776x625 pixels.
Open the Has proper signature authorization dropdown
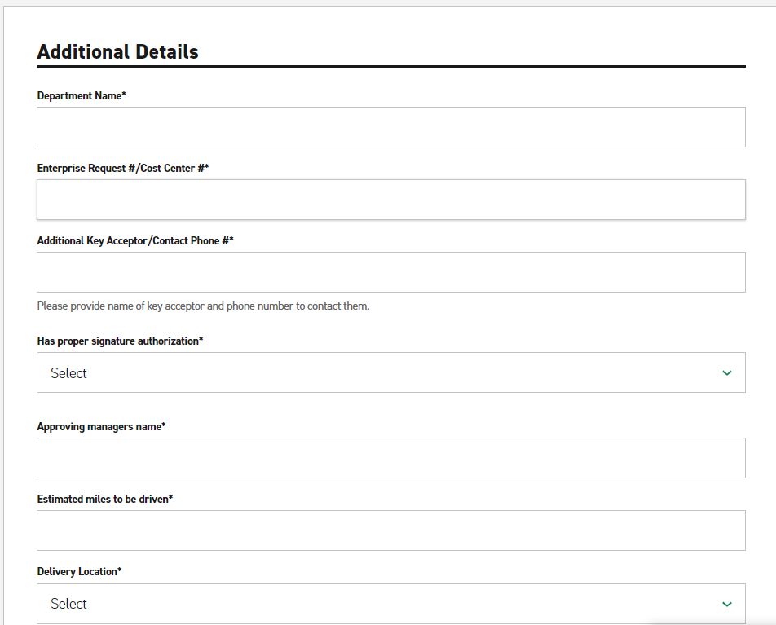(390, 372)
